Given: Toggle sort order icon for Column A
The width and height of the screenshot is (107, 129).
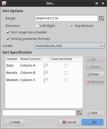Looking at the screenshot, I should pyautogui.click(x=46, y=66).
